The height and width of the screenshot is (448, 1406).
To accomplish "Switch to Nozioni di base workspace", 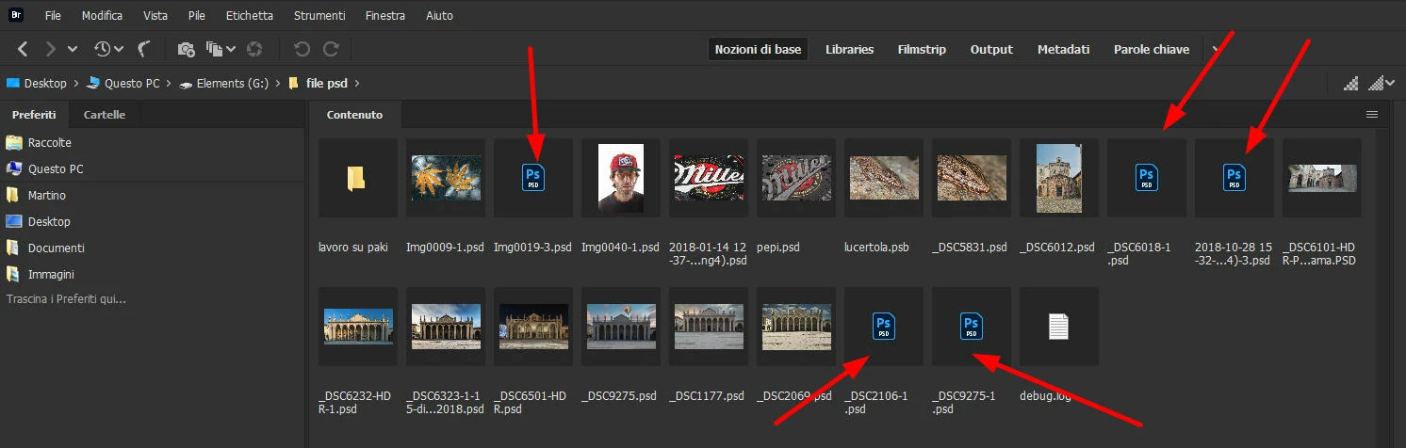I will point(758,49).
